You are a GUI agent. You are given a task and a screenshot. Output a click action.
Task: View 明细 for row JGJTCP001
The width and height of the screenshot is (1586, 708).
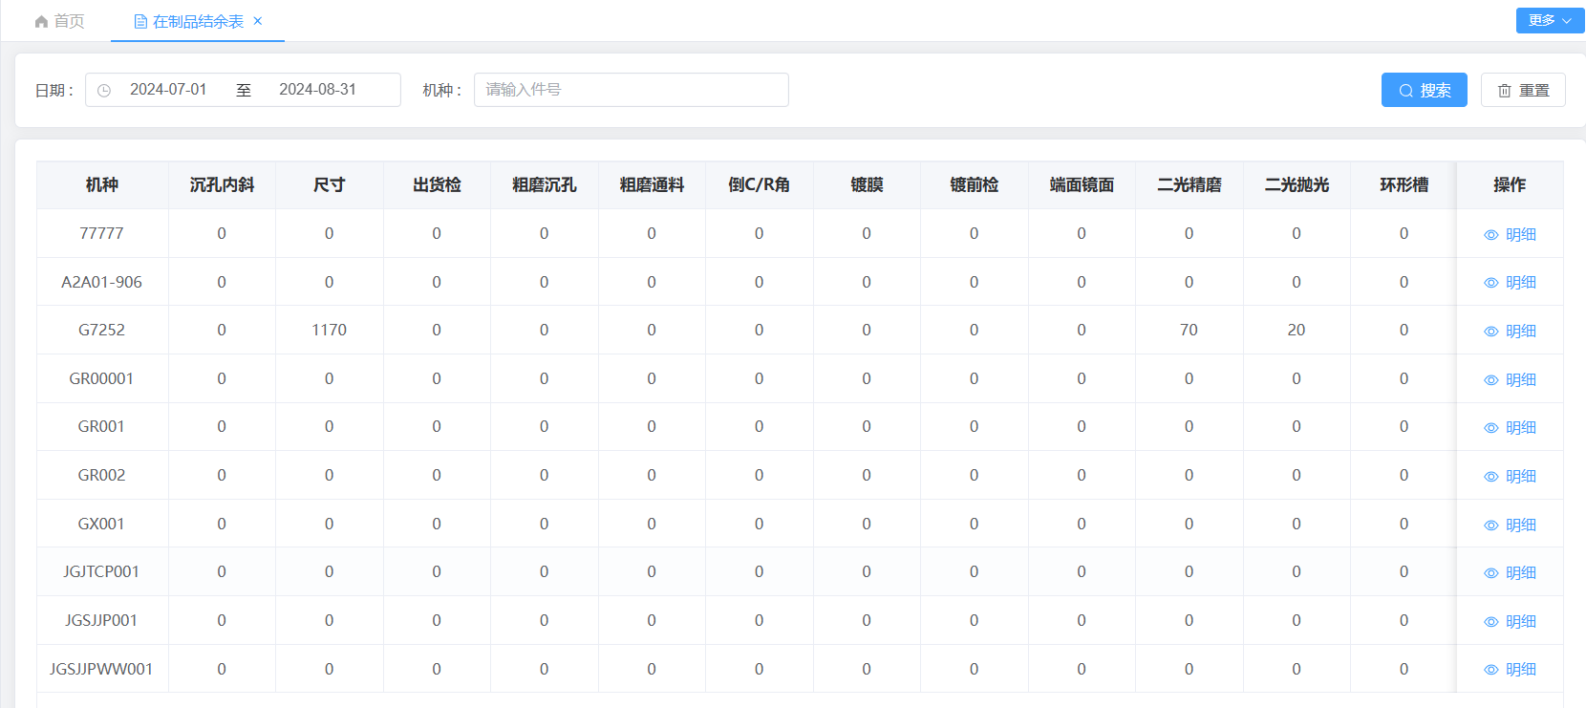[x=1511, y=572]
